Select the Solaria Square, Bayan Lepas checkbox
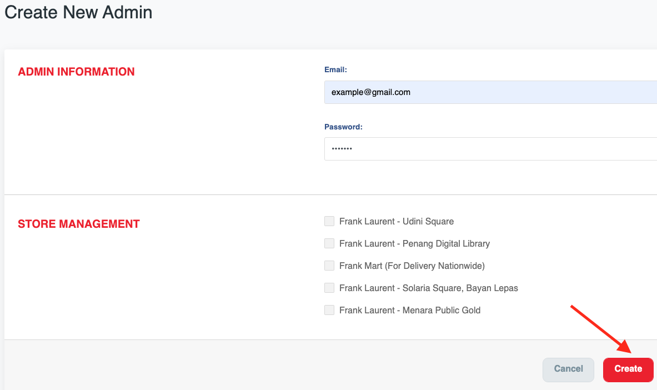Image resolution: width=657 pixels, height=390 pixels. (329, 288)
